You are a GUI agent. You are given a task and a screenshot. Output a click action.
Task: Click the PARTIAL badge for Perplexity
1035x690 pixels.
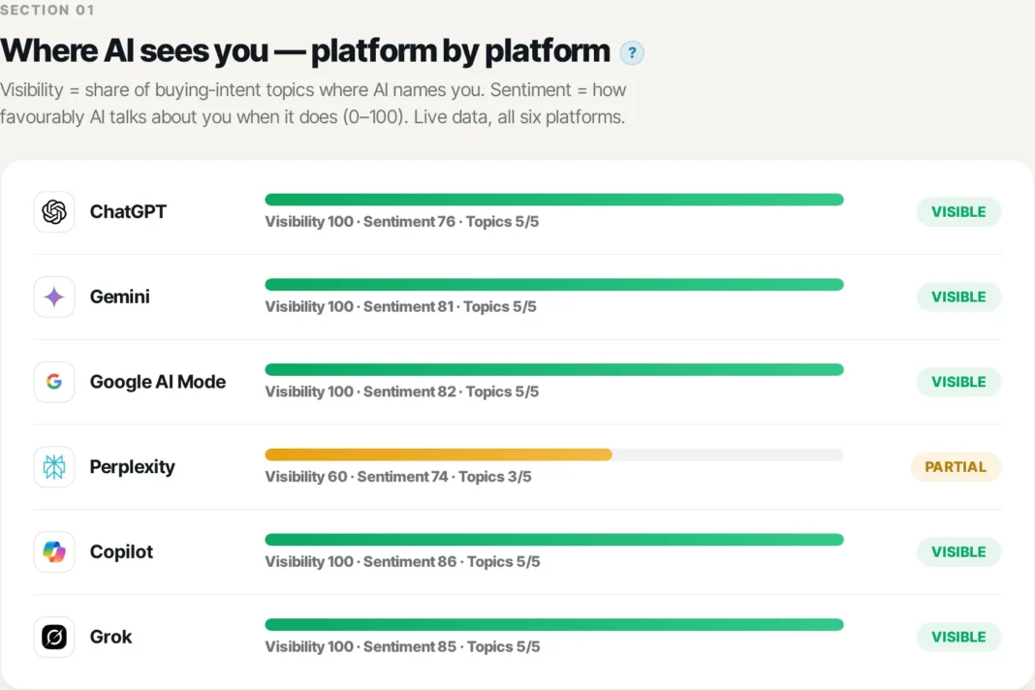(x=956, y=467)
